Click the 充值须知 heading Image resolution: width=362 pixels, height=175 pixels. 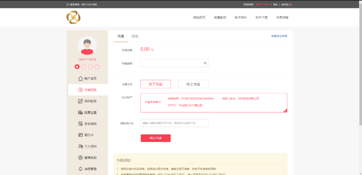[124, 160]
